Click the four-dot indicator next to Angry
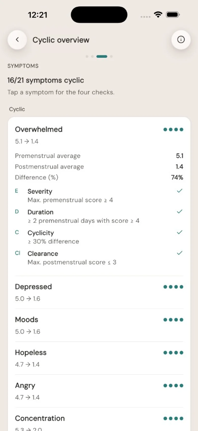The height and width of the screenshot is (431, 198). 173,386
